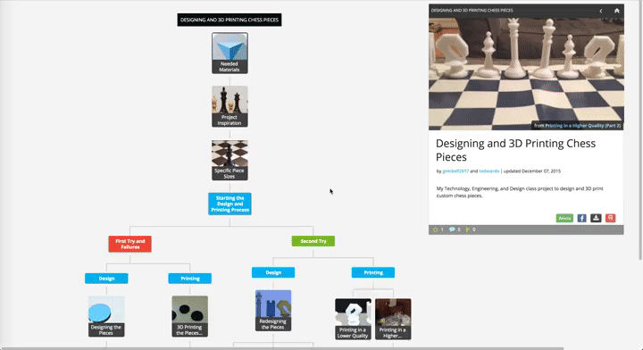643x350 pixels.
Task: Click the chess pieces cover photo
Action: click(x=526, y=74)
